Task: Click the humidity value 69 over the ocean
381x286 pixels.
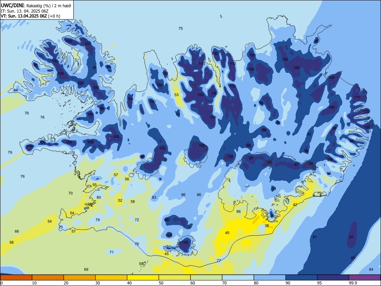Action: point(86,270)
